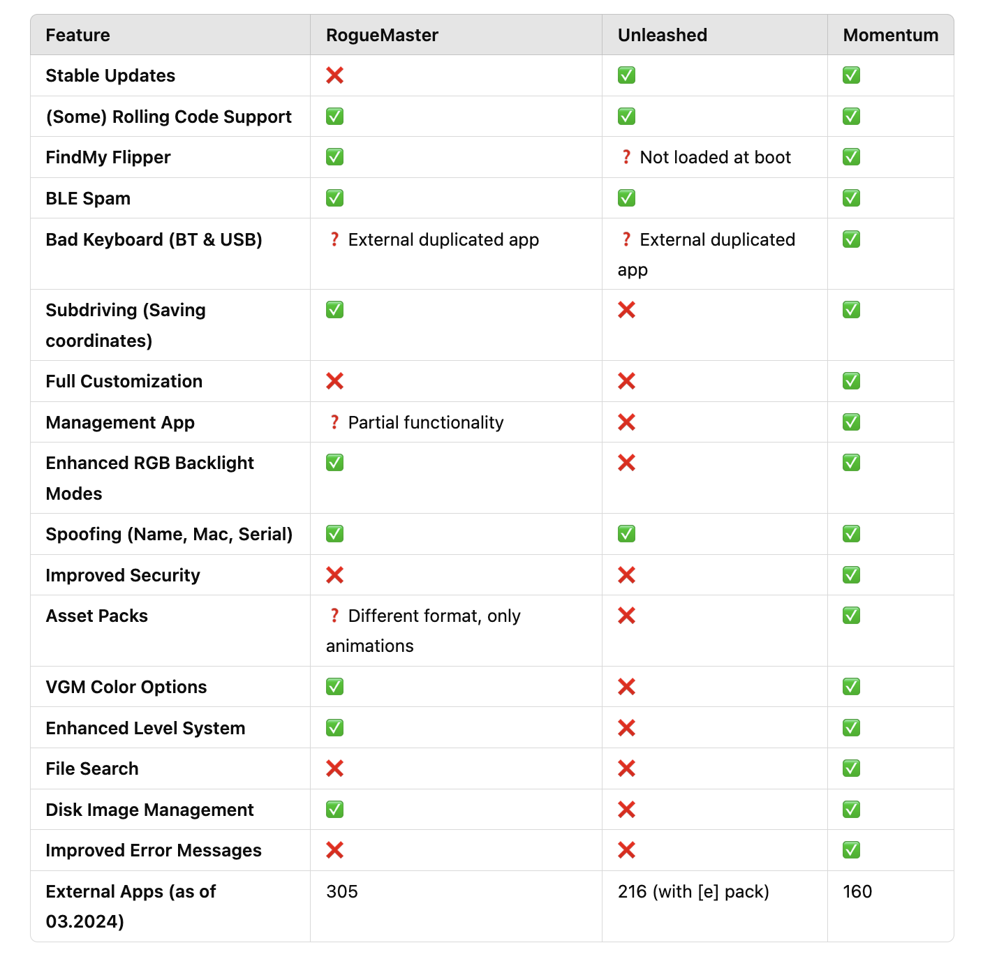The height and width of the screenshot is (966, 983).
Task: Click Unleashed's green check for Stable Updates
Action: [x=626, y=75]
